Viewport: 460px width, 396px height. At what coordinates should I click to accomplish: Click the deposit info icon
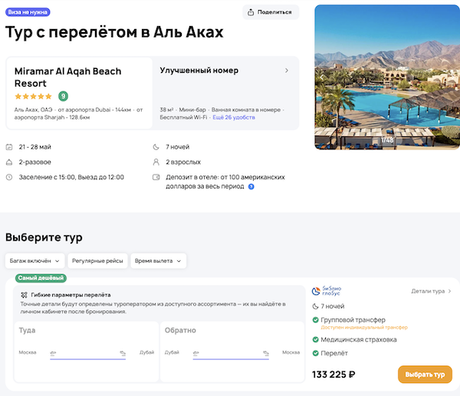[251, 186]
